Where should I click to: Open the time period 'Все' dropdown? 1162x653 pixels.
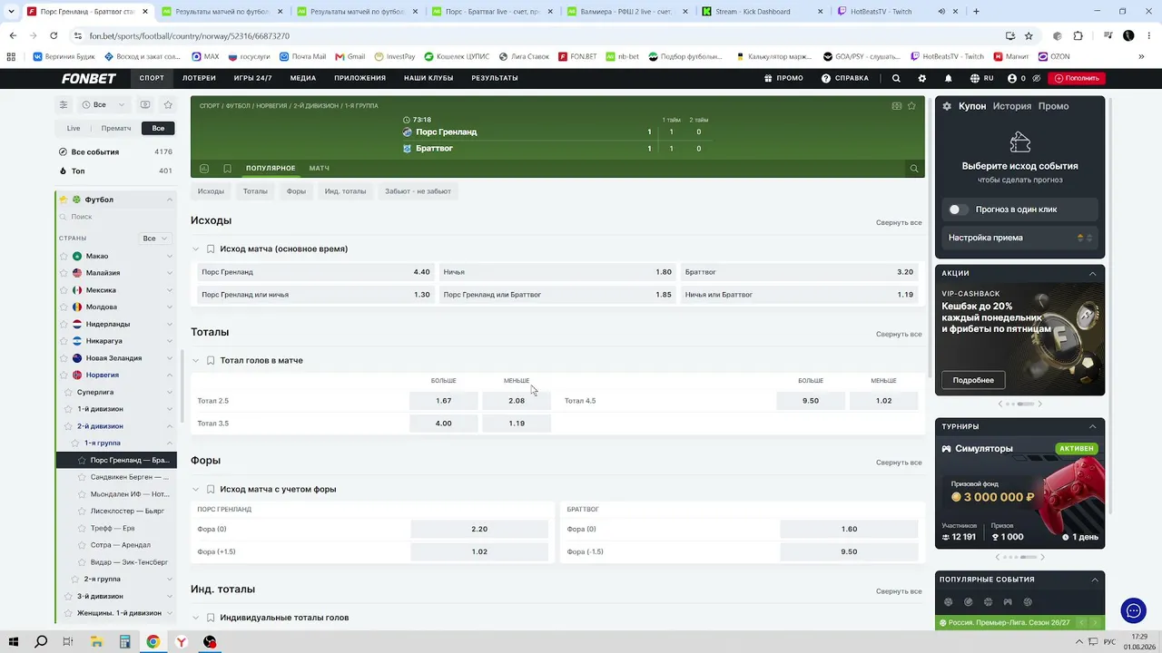click(104, 104)
